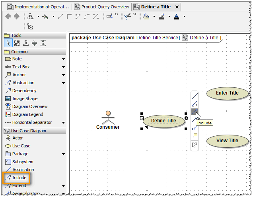The image size is (255, 199).
Task: Toggle the sticky button in Tools
Action: (26, 43)
